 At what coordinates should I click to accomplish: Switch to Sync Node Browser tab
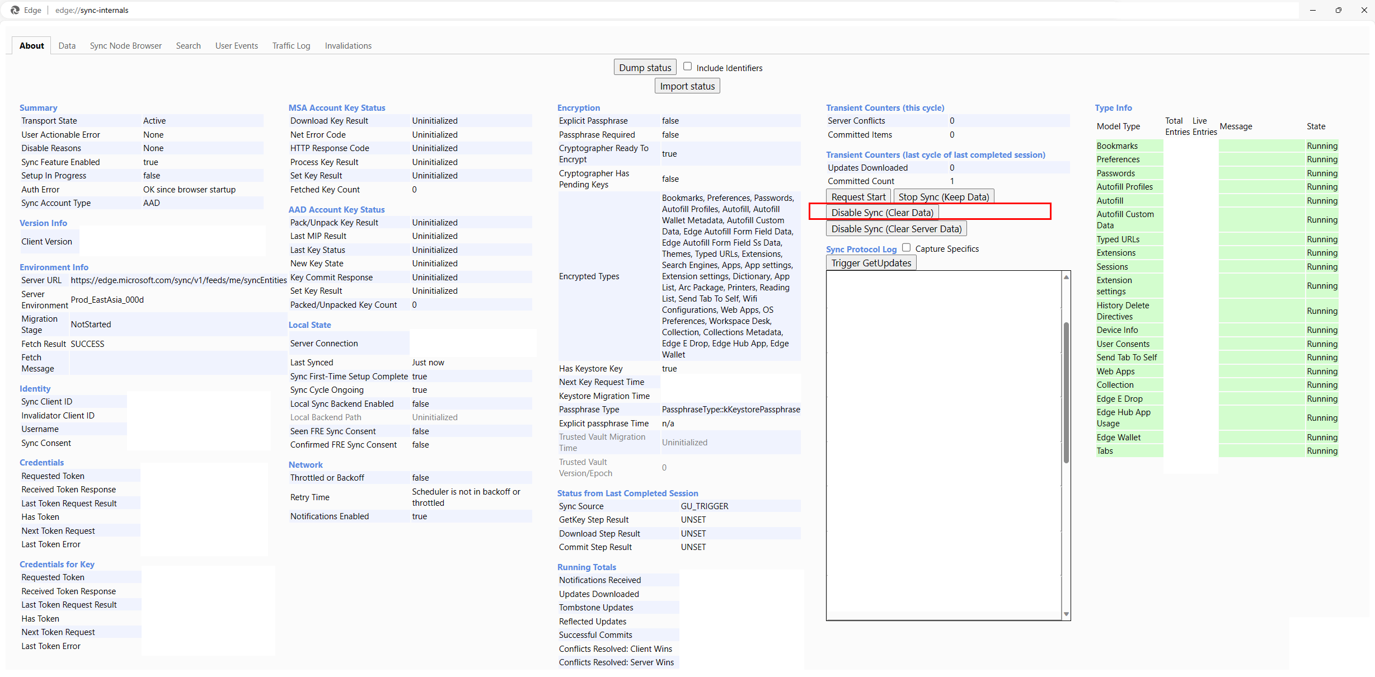[x=125, y=46]
